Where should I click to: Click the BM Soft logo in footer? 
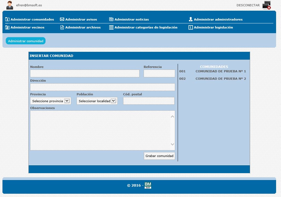click(x=148, y=185)
